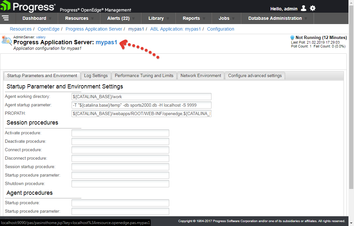354x226 pixels.
Task: Open the Network Environment tab
Action: [200, 76]
